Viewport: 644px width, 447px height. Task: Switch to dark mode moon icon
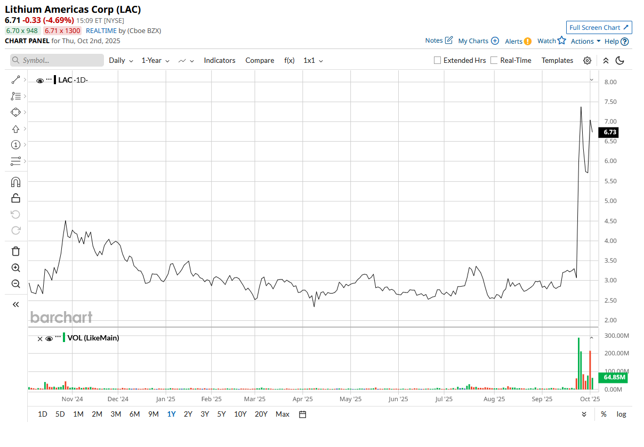click(620, 60)
